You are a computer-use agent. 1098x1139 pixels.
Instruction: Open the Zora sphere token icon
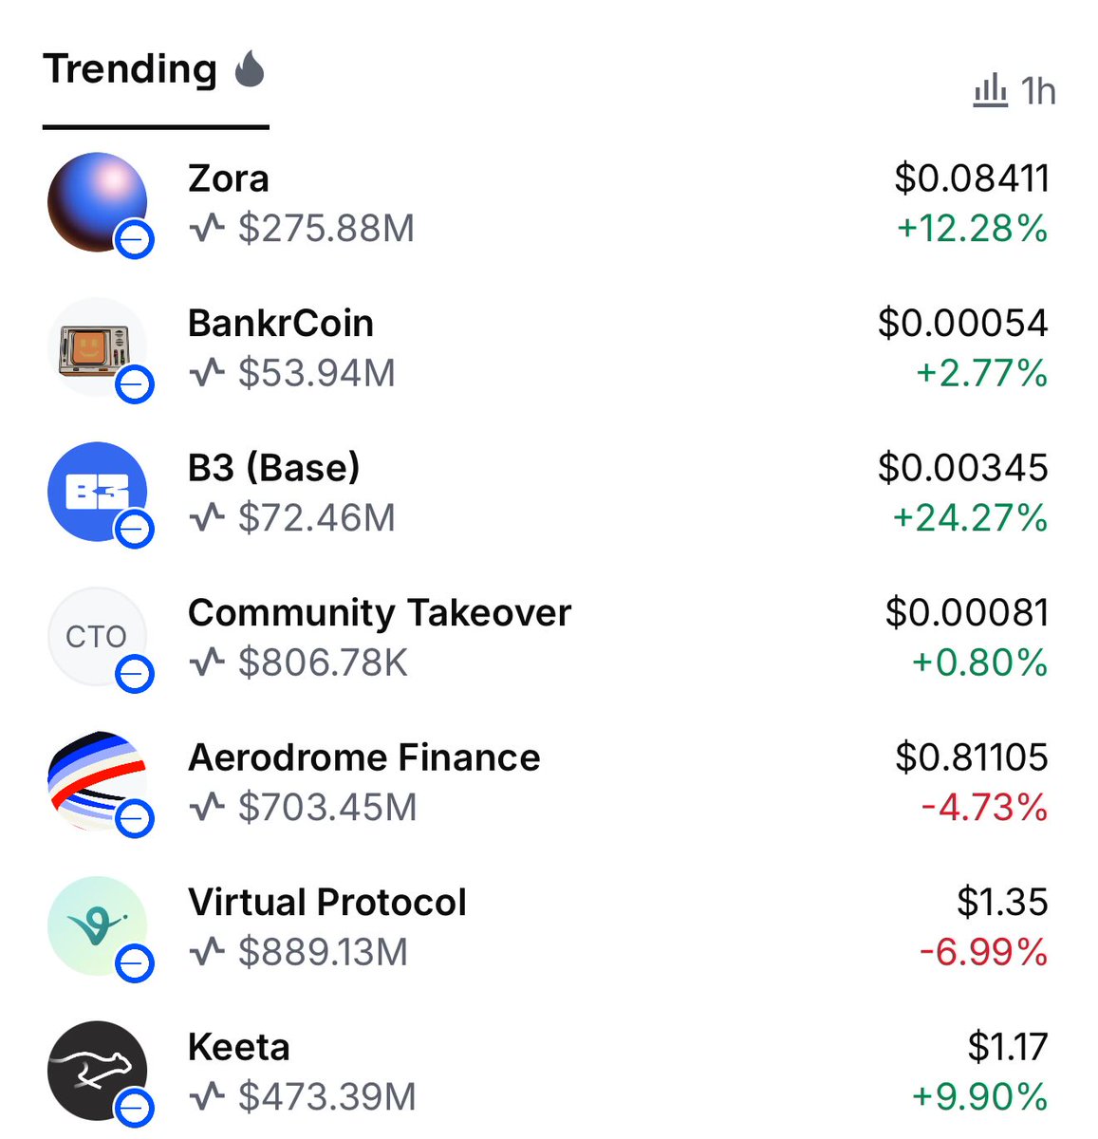pyautogui.click(x=97, y=202)
